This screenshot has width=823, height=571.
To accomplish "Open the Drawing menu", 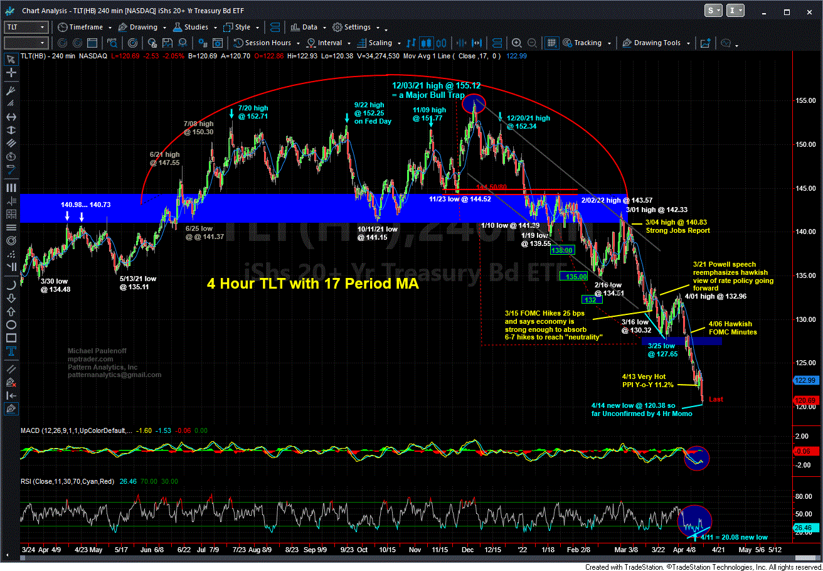I will [x=137, y=27].
